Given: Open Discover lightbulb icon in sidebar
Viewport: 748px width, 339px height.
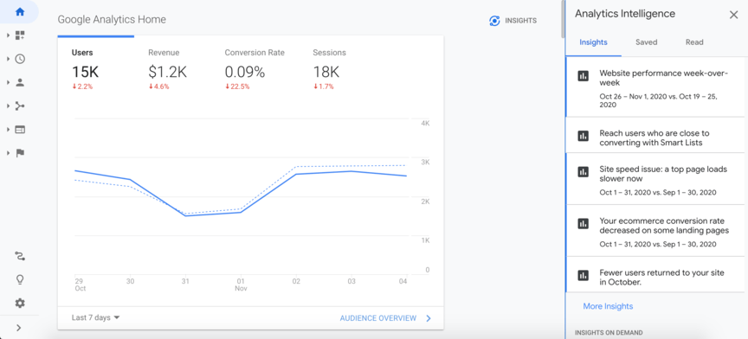Looking at the screenshot, I should 20,279.
